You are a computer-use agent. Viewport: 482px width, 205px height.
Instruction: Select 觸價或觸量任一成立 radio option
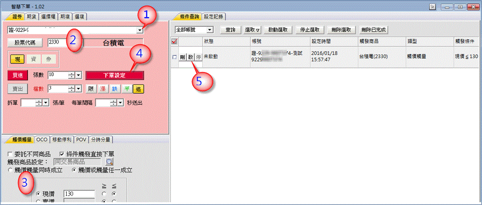[x=75, y=170]
